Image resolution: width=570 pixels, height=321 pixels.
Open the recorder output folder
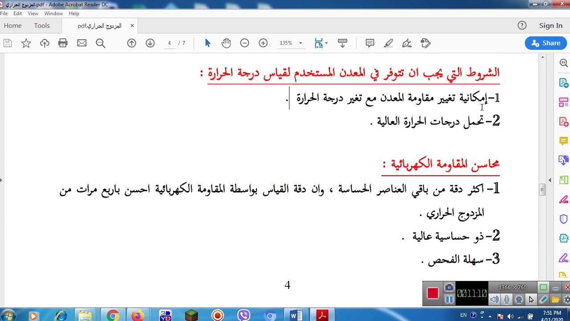click(555, 300)
